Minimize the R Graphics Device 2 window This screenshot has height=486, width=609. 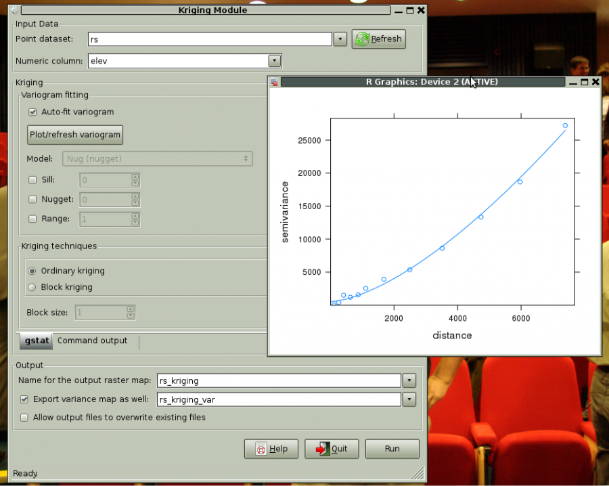tap(573, 82)
